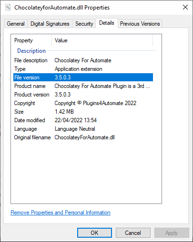Close the Properties dialog window

tap(185, 7)
